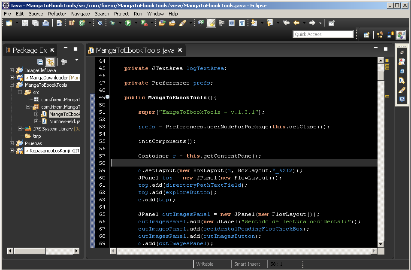Expand the Pruebas project node
Image resolution: width=411 pixels, height=270 pixels.
12,143
